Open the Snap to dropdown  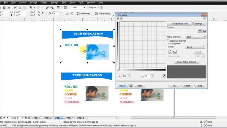pos(98,7)
